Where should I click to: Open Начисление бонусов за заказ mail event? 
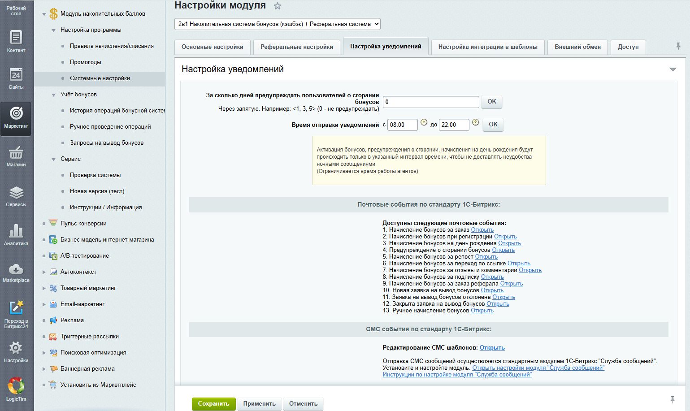point(482,230)
